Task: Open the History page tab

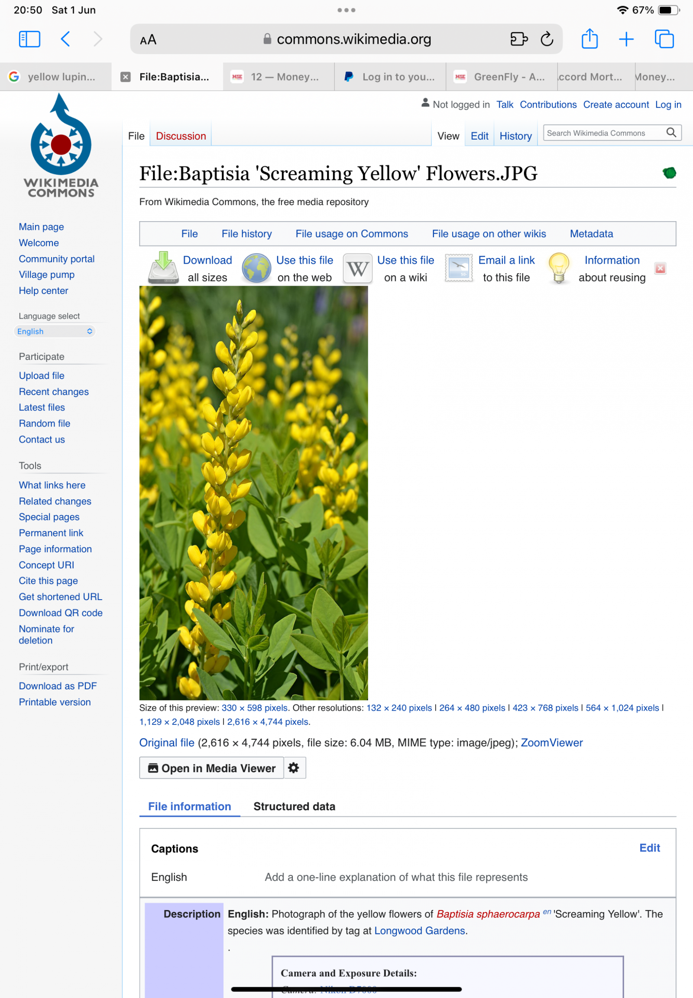Action: [x=515, y=136]
